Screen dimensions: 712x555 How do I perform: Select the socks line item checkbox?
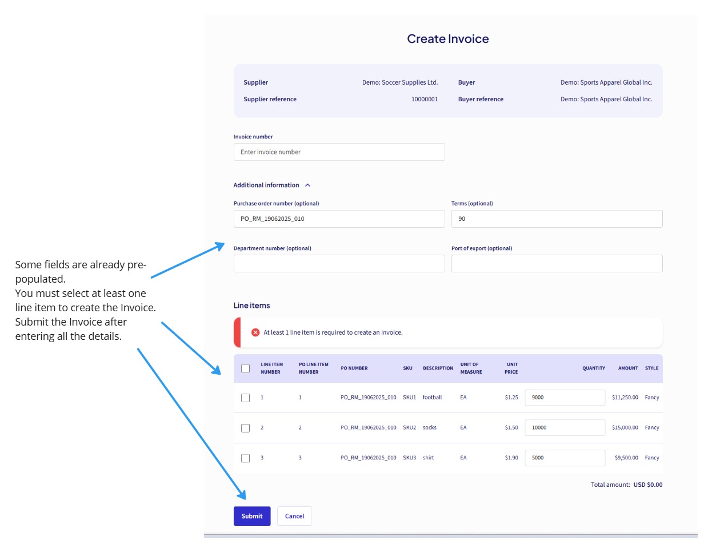pyautogui.click(x=246, y=427)
